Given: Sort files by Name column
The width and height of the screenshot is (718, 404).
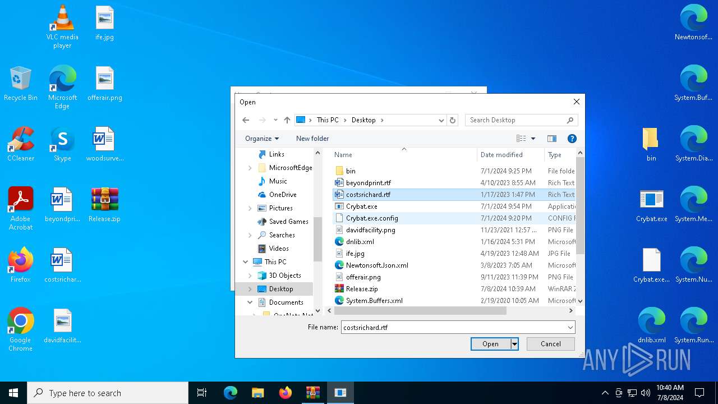Looking at the screenshot, I should pyautogui.click(x=404, y=155).
